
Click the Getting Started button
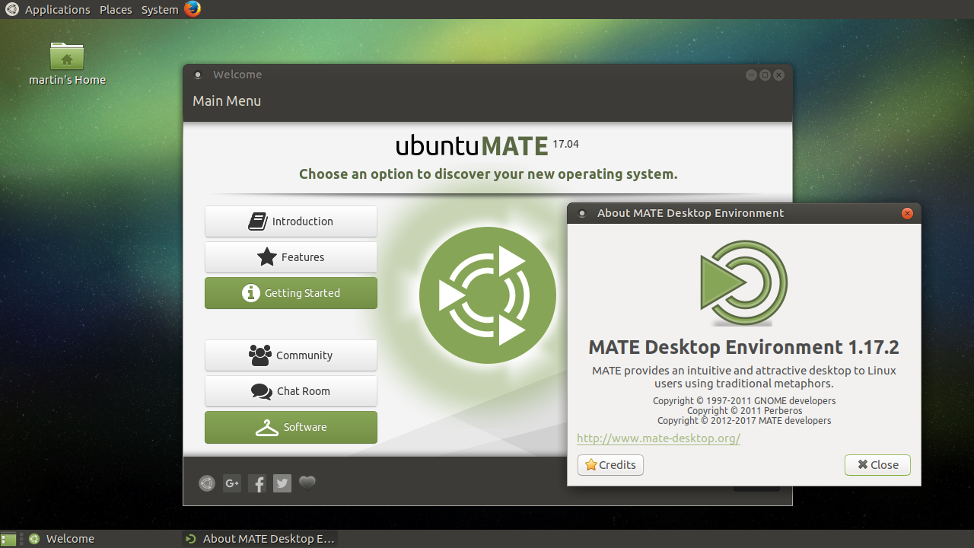click(x=291, y=293)
